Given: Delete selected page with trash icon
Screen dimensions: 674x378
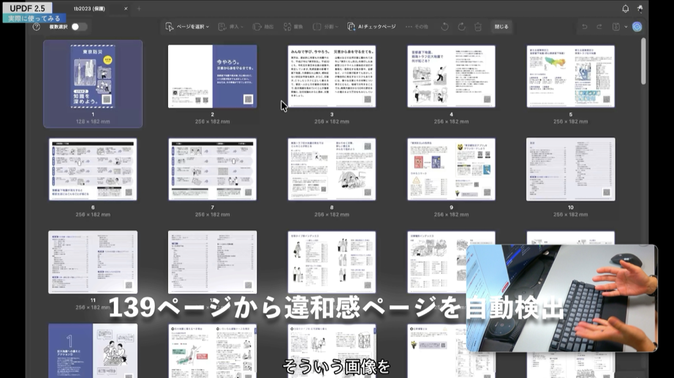Looking at the screenshot, I should click(478, 26).
